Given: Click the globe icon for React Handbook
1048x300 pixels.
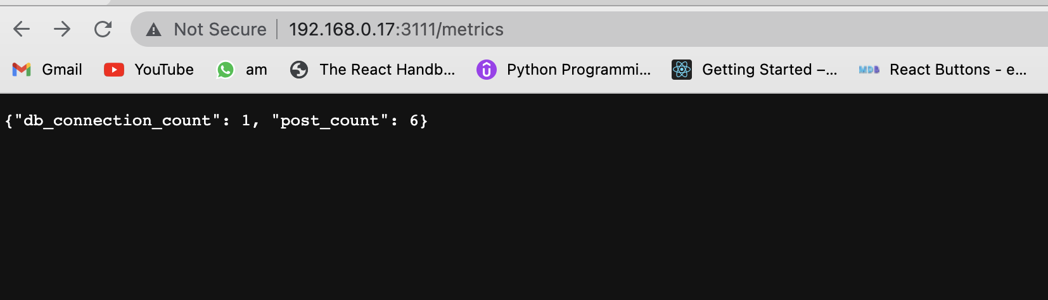Looking at the screenshot, I should pos(299,70).
